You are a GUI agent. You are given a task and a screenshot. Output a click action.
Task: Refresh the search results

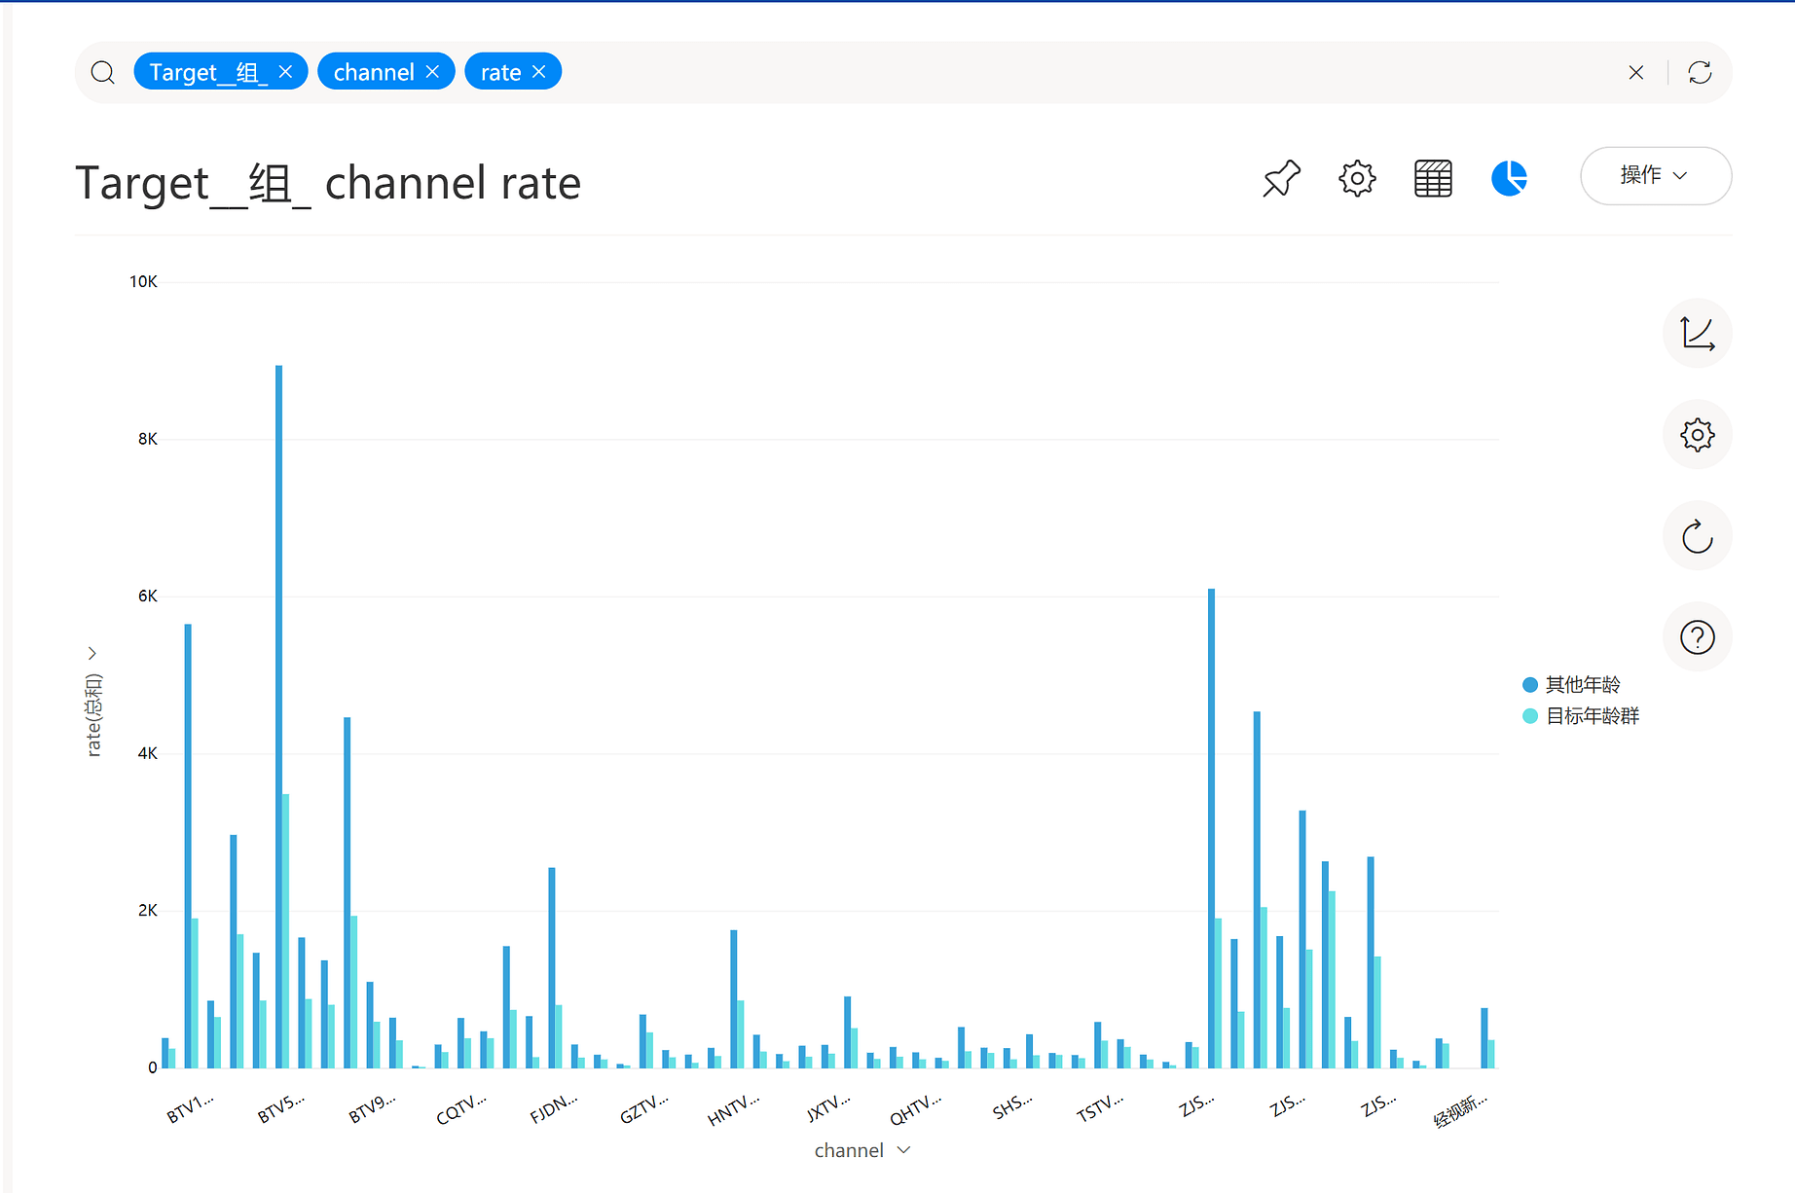pyautogui.click(x=1700, y=72)
